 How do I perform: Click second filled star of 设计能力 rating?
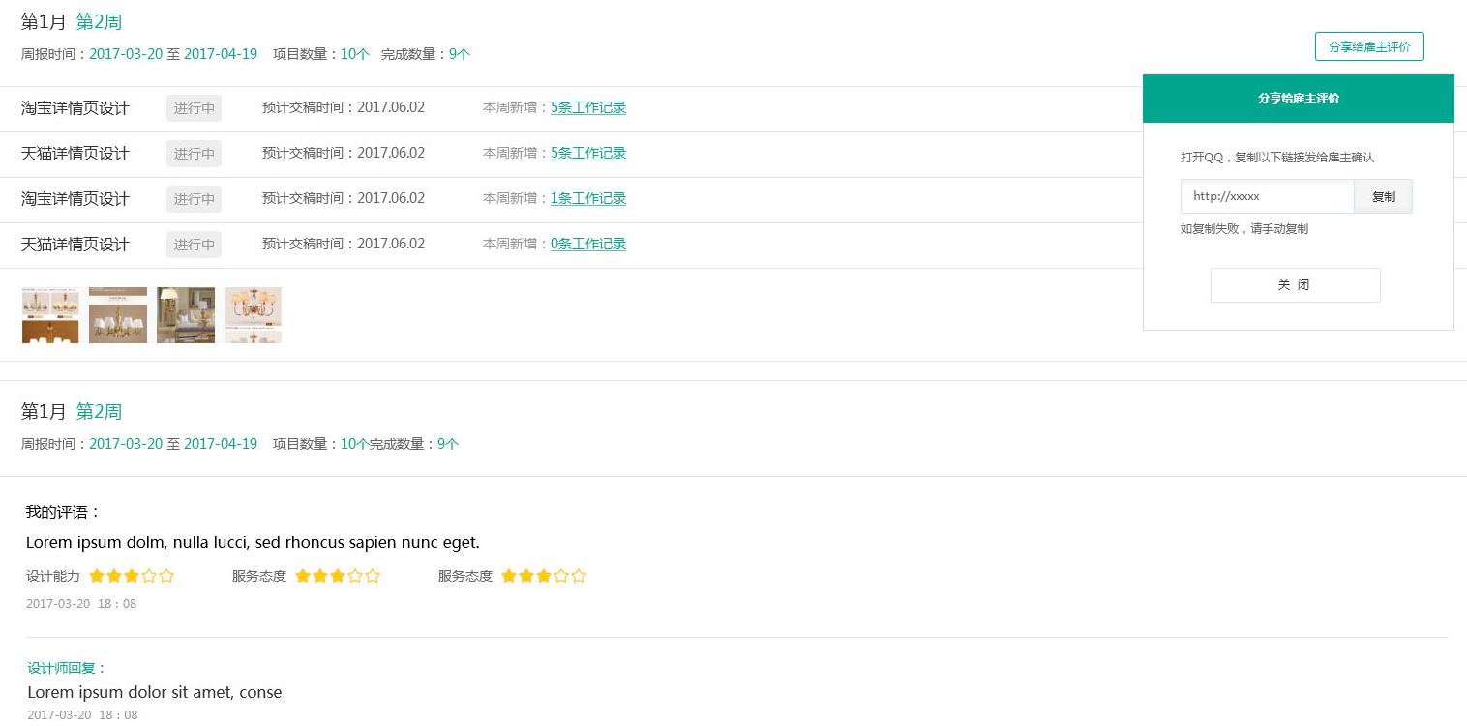pos(114,576)
